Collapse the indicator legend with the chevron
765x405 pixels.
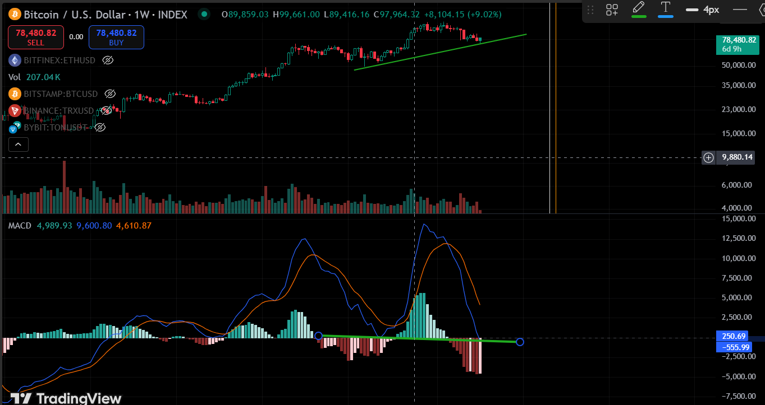pyautogui.click(x=18, y=145)
